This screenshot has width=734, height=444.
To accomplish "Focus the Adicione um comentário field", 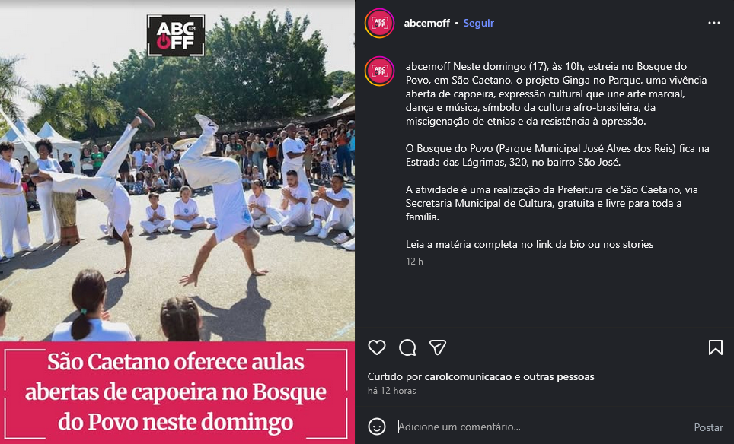I will (x=538, y=427).
